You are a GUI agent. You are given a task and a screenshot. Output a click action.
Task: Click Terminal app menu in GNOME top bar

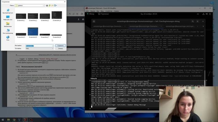pos(104,14)
